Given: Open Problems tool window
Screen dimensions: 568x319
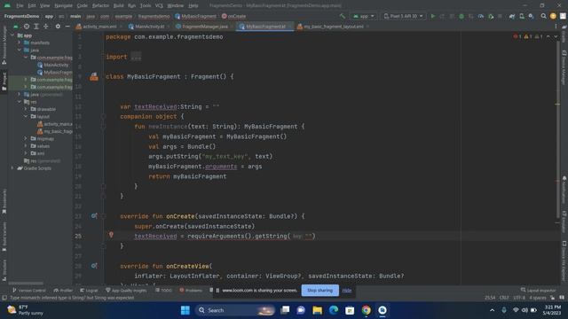Looking at the screenshot, I should [191, 290].
